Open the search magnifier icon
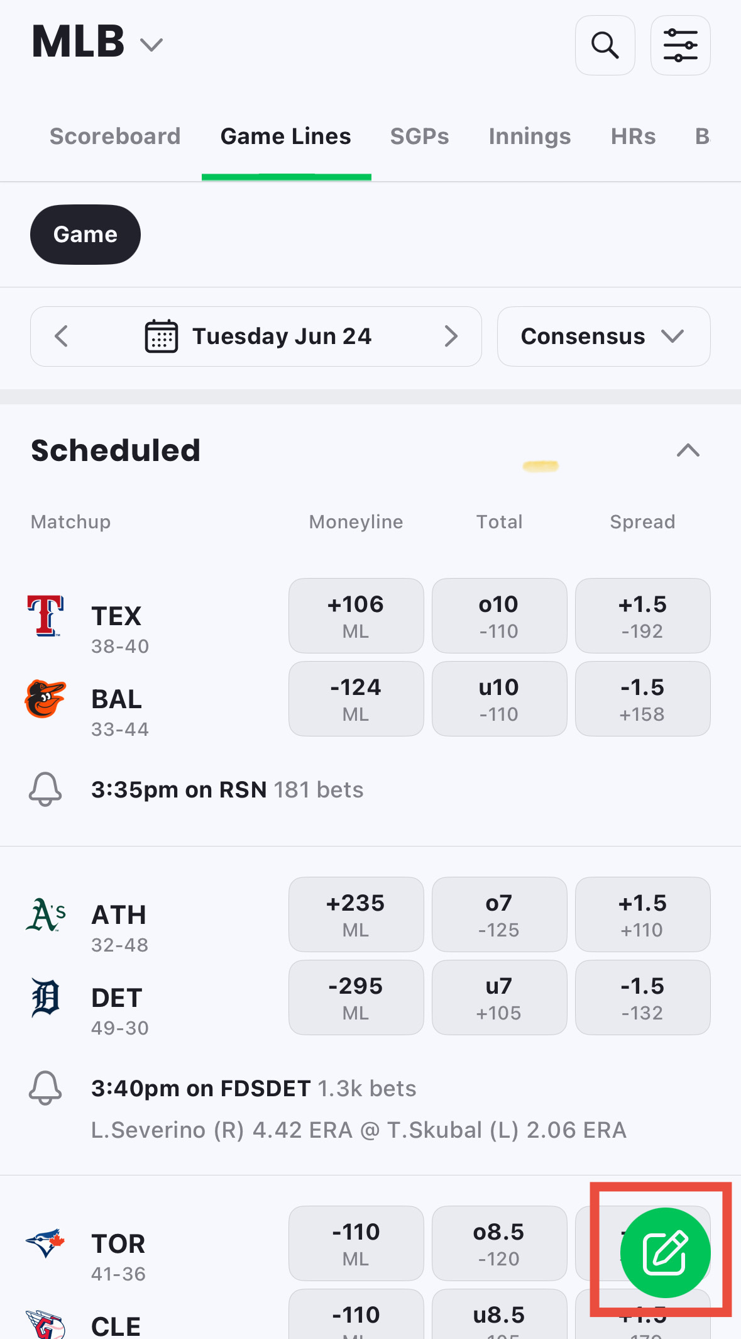The image size is (741, 1339). click(x=605, y=45)
